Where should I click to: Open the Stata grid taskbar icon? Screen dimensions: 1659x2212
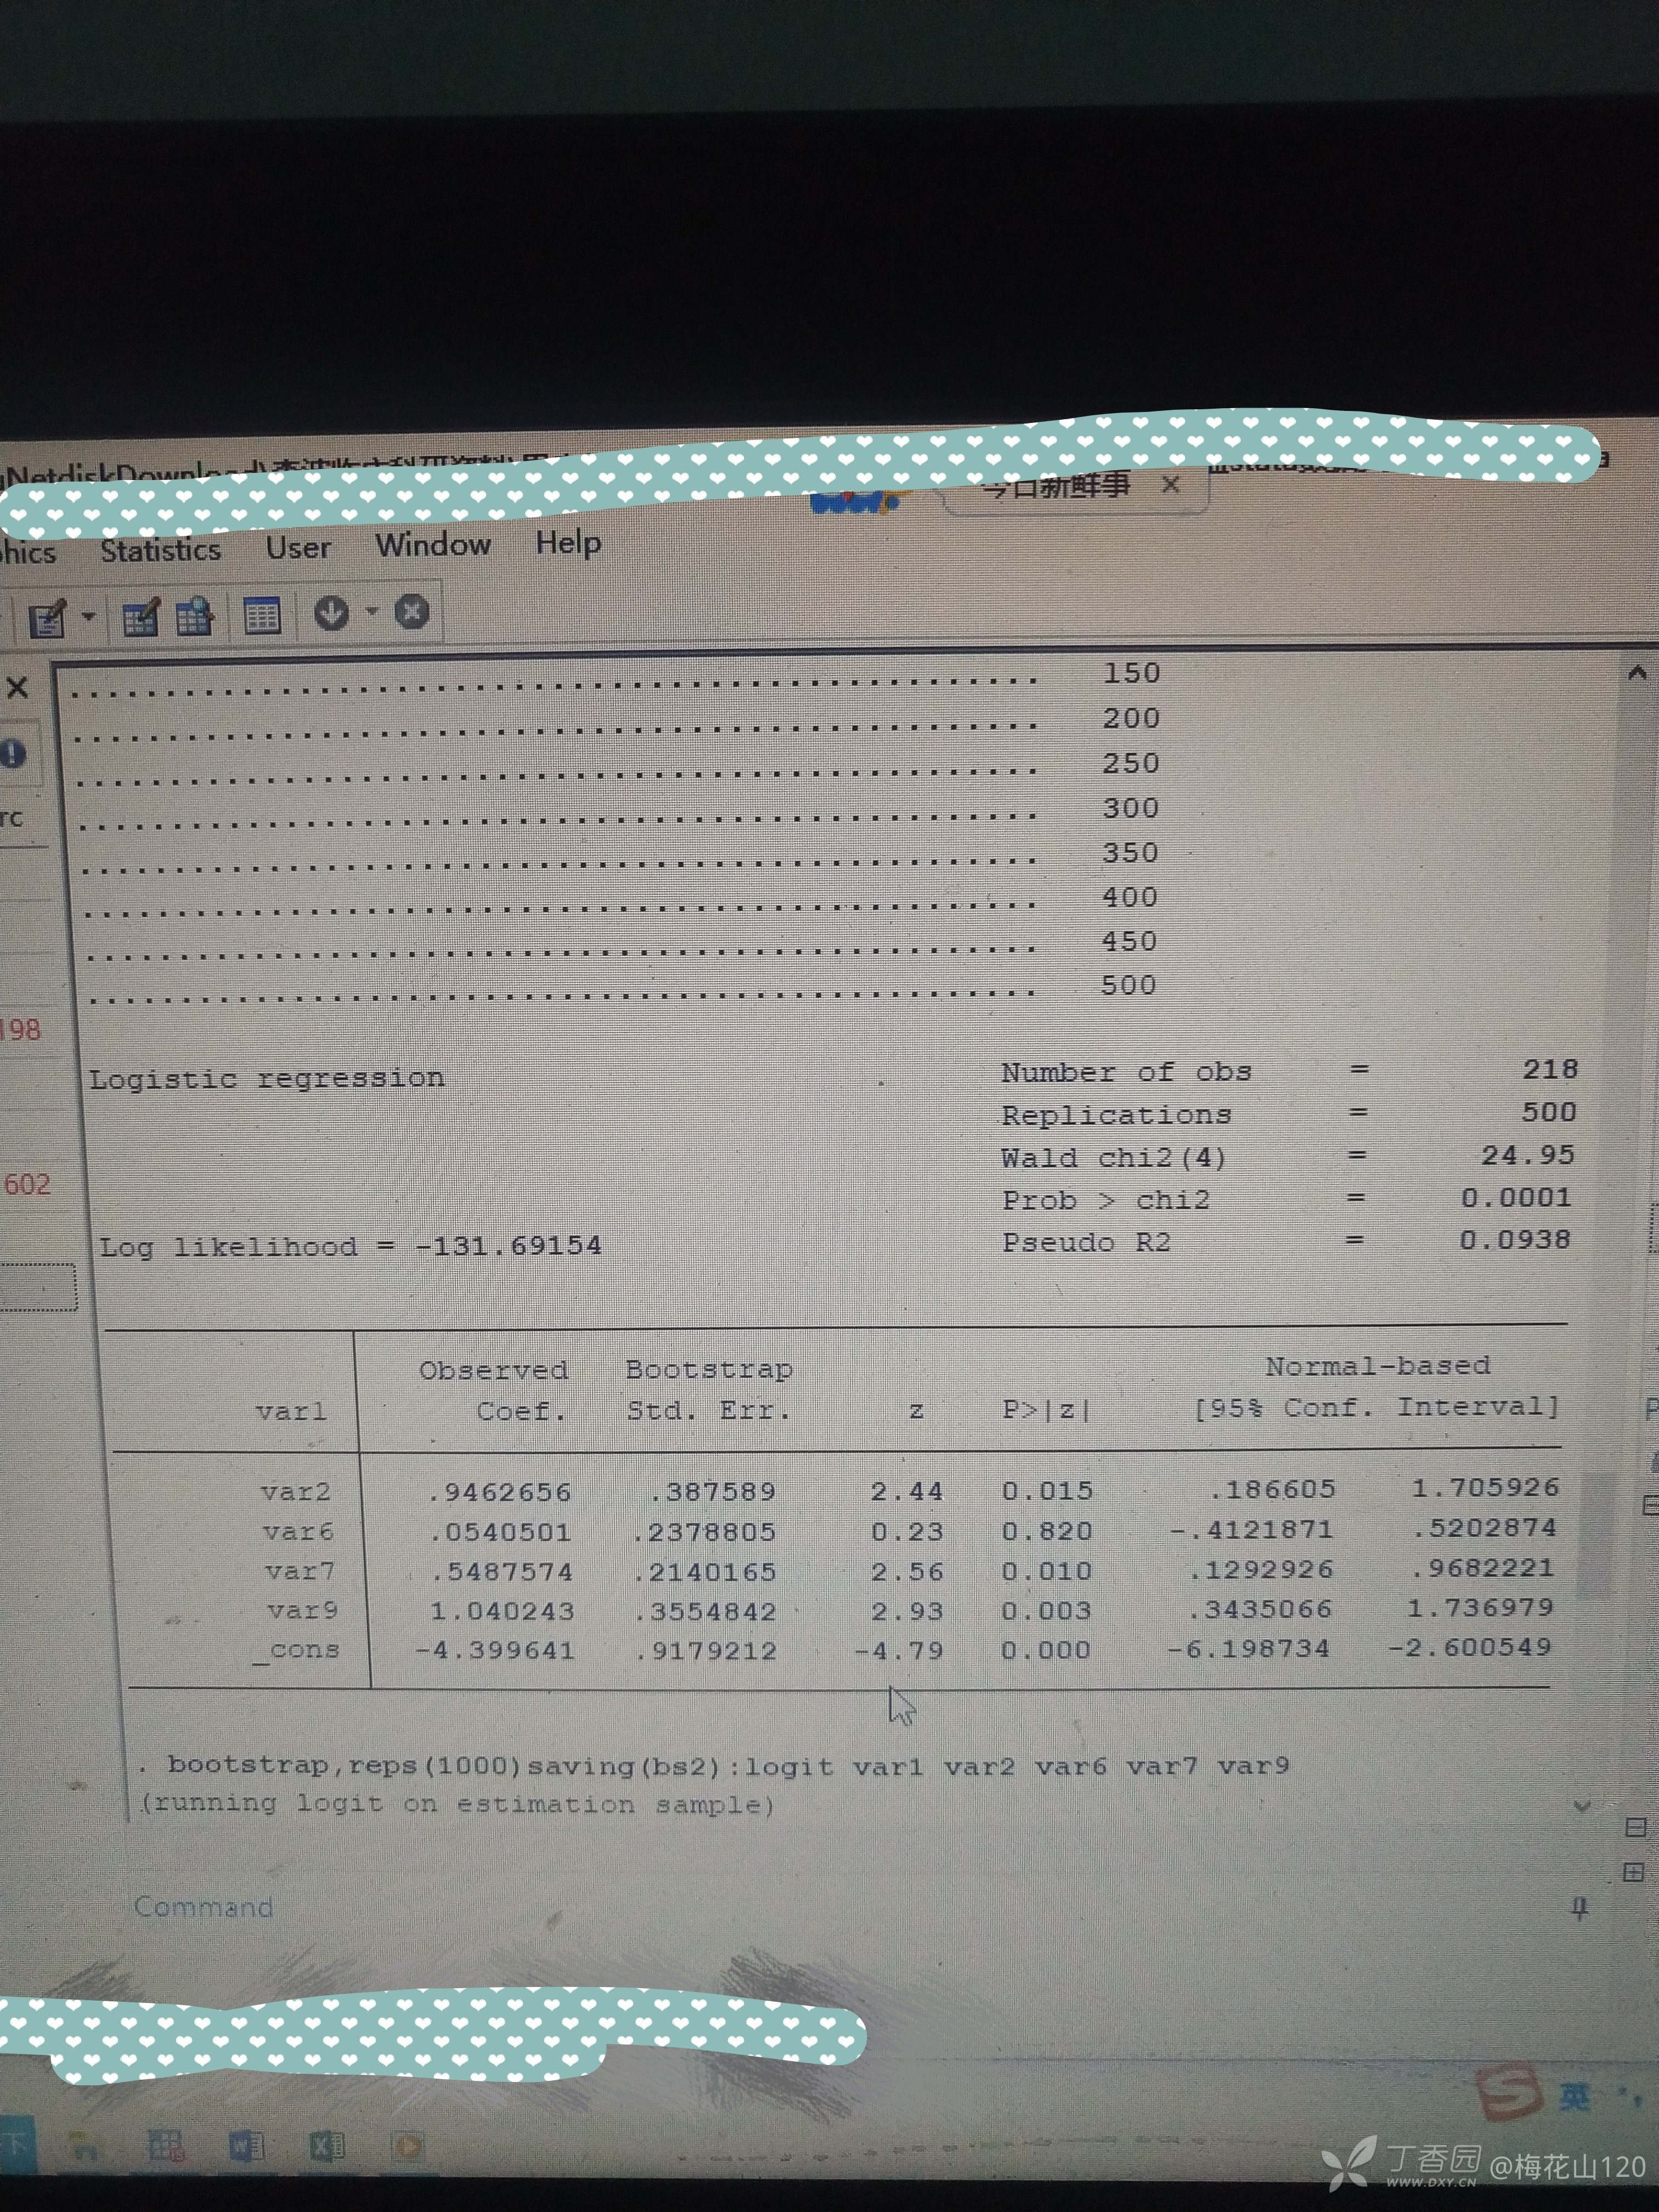[x=166, y=2146]
